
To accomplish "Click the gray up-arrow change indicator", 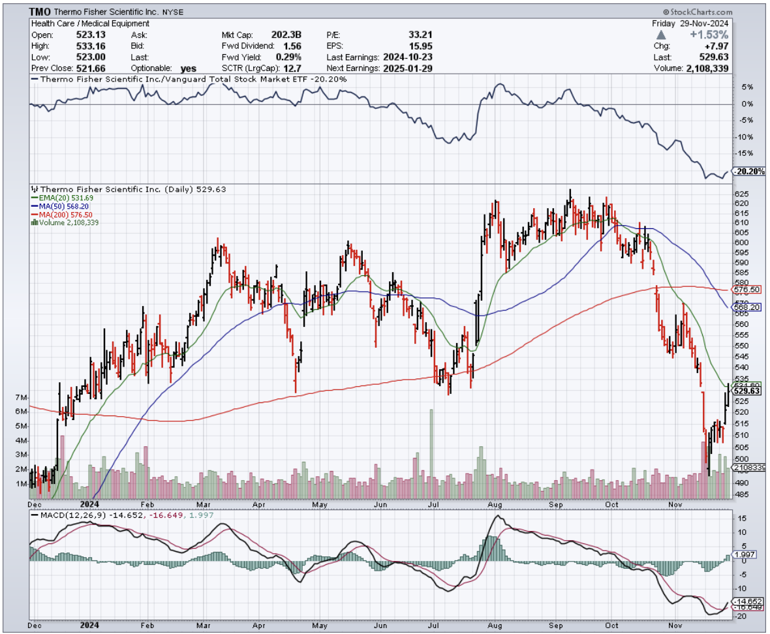I will pyautogui.click(x=661, y=34).
